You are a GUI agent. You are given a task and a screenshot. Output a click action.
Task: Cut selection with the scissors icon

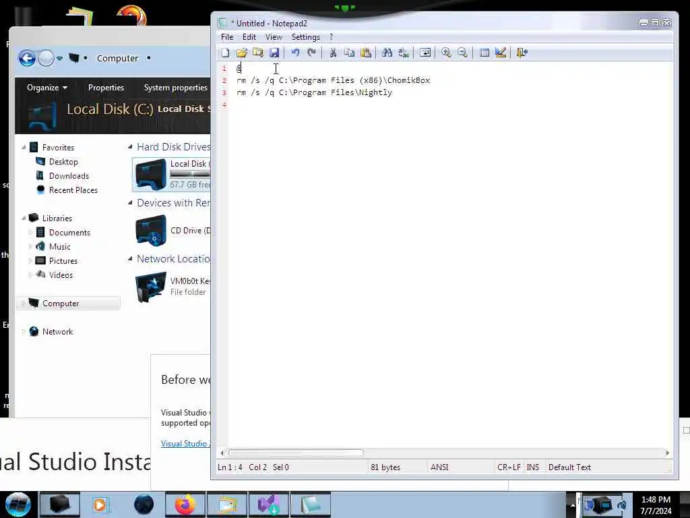333,53
